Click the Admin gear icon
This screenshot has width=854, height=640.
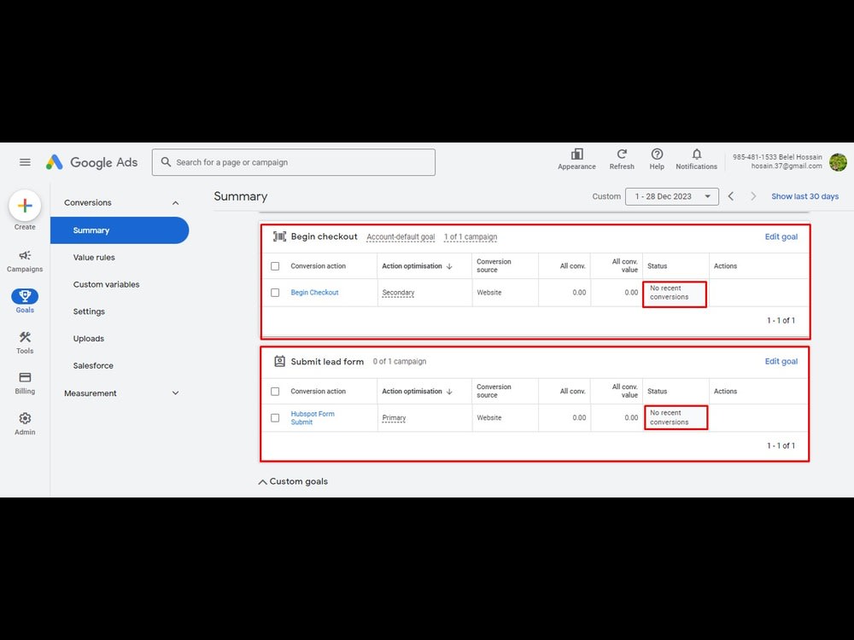pos(24,419)
